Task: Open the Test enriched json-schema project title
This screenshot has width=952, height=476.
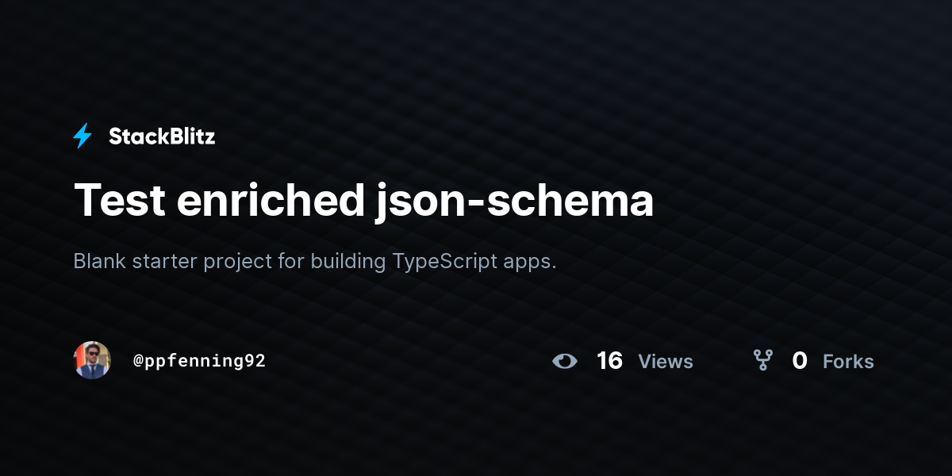Action: [363, 201]
